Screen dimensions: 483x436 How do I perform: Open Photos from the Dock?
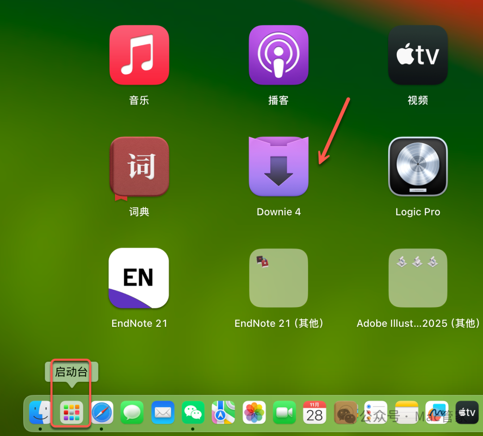click(254, 412)
